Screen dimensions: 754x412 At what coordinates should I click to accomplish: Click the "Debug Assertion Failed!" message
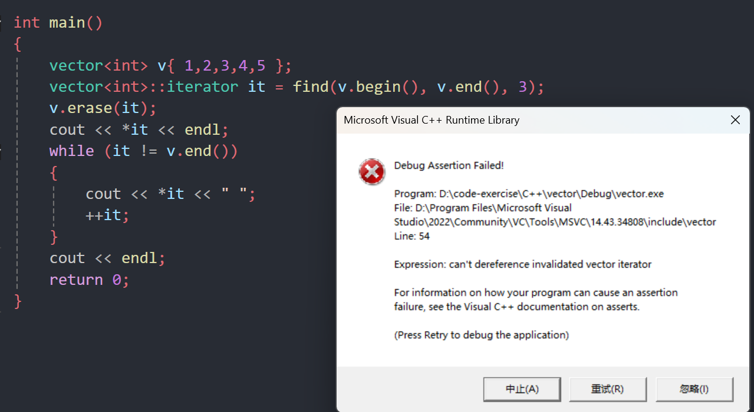pyautogui.click(x=449, y=165)
